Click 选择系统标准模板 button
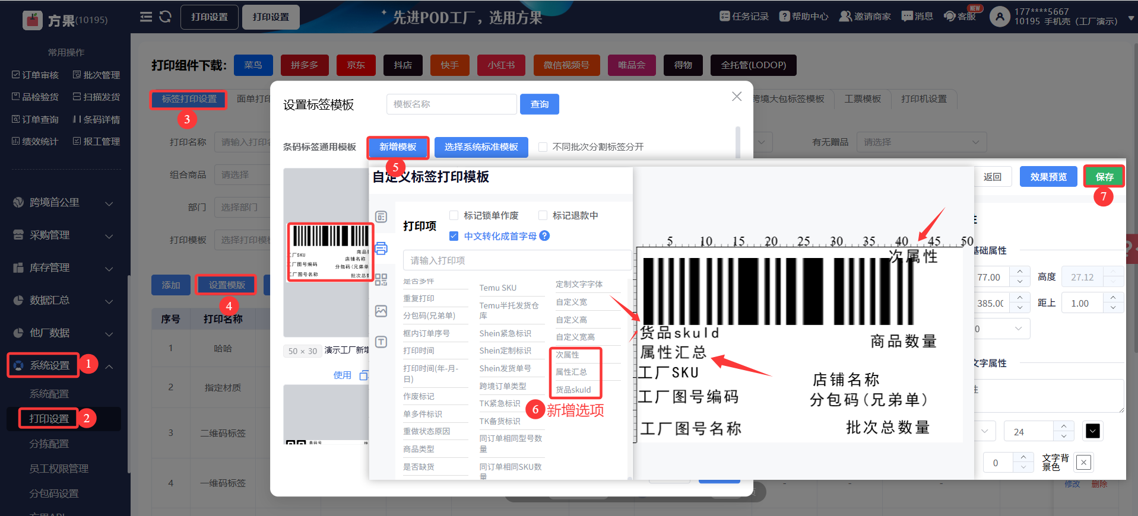 (x=481, y=147)
